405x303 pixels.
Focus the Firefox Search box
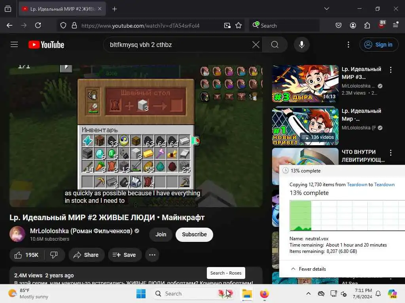pos(284,25)
